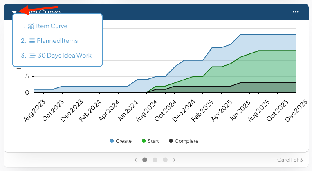Jump to the third card pagination dot
The image size is (312, 171).
click(x=165, y=160)
